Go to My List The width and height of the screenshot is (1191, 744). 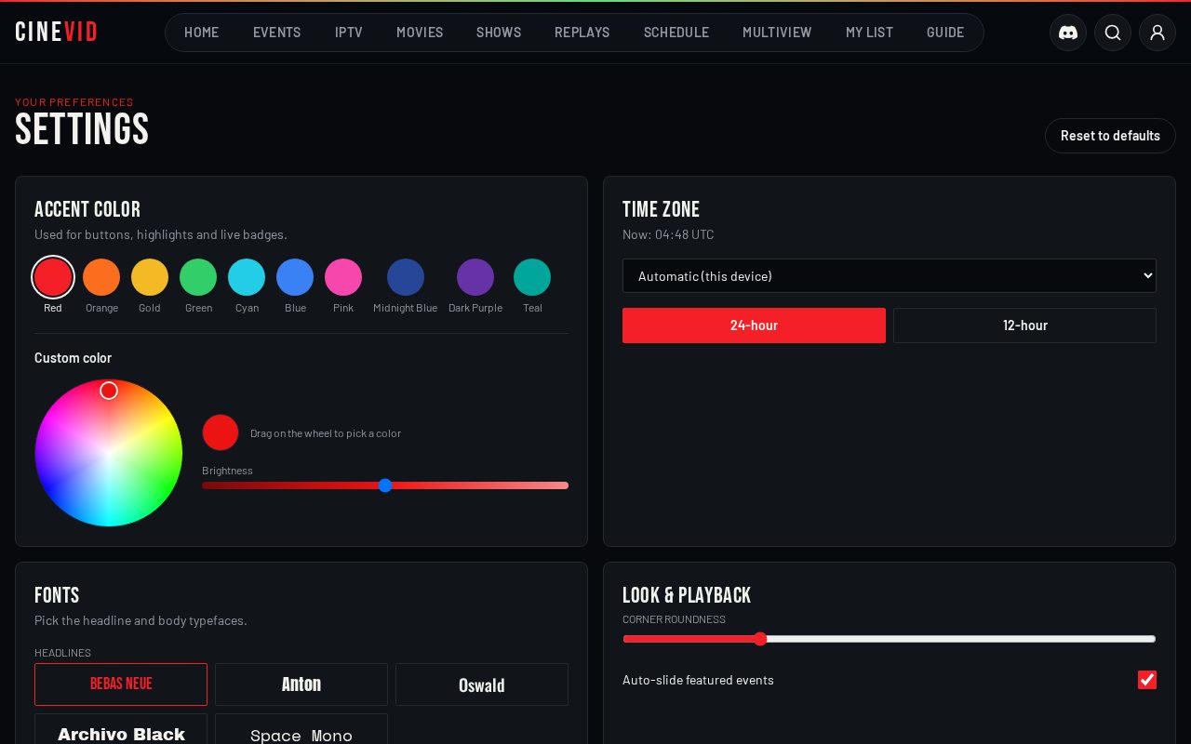[x=869, y=33]
